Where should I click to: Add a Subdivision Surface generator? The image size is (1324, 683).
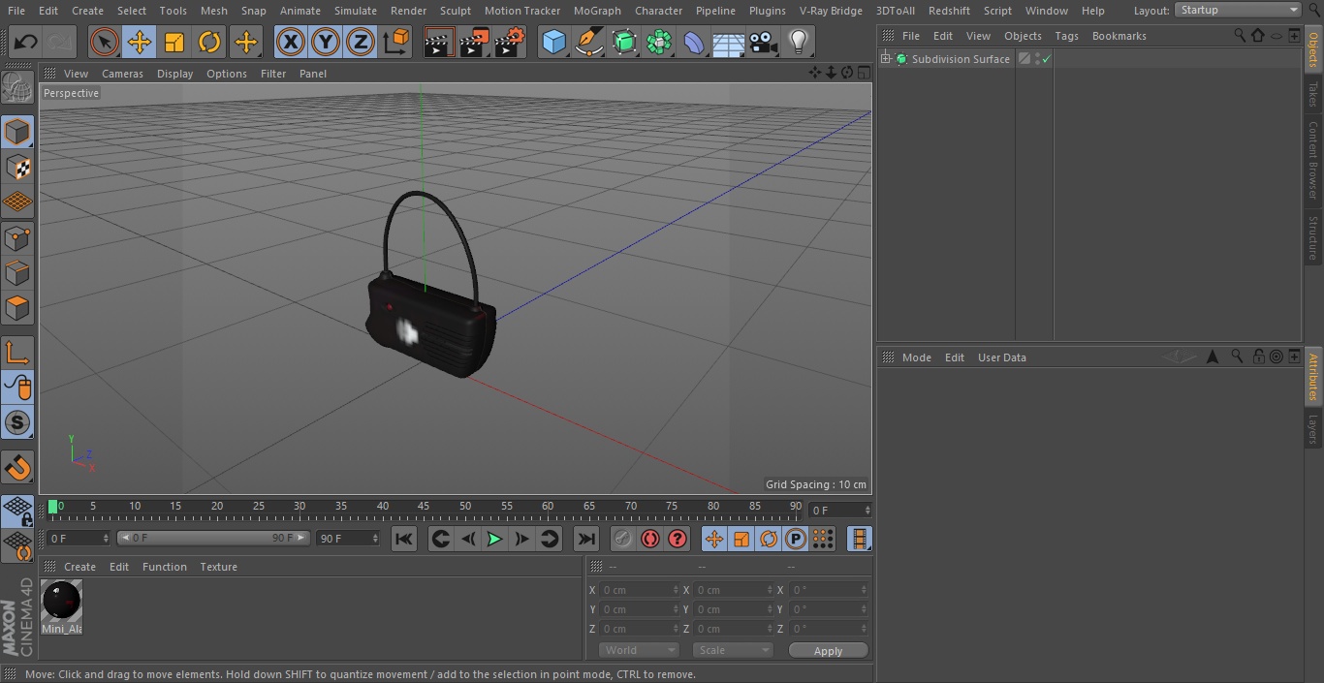[x=624, y=42]
